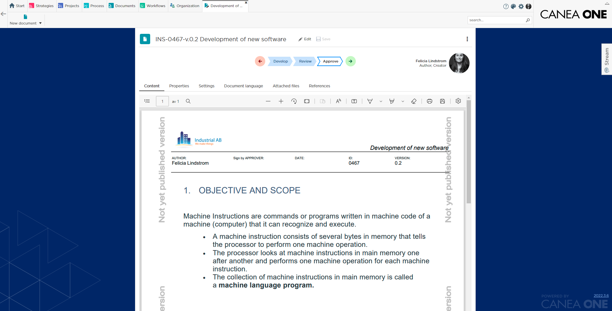Open the theme palette settings

pos(513,6)
